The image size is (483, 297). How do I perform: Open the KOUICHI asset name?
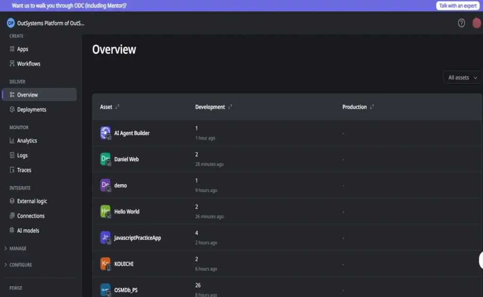coord(124,264)
